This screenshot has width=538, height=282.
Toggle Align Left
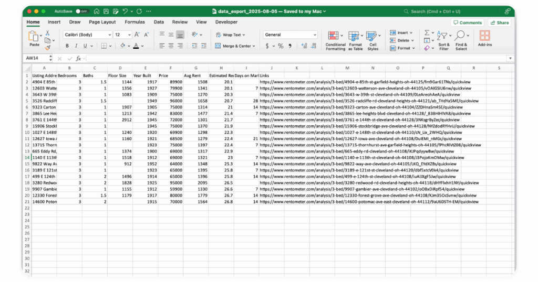pyautogui.click(x=162, y=46)
